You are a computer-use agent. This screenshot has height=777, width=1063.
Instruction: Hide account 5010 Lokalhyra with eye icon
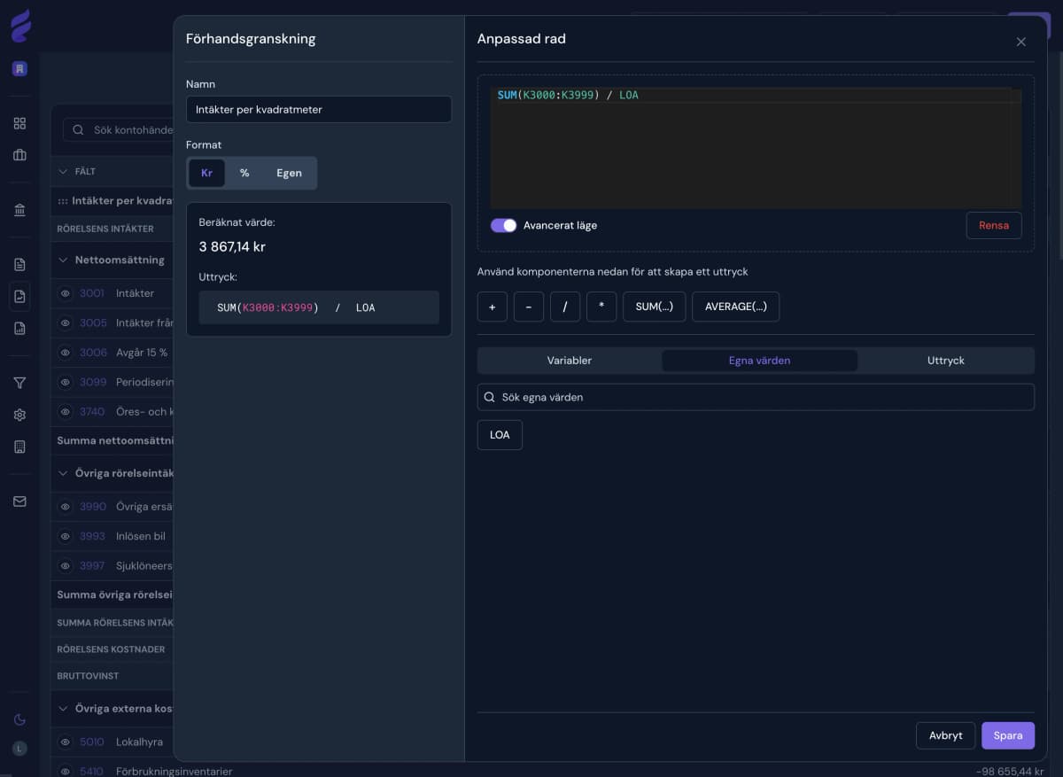[x=65, y=742]
